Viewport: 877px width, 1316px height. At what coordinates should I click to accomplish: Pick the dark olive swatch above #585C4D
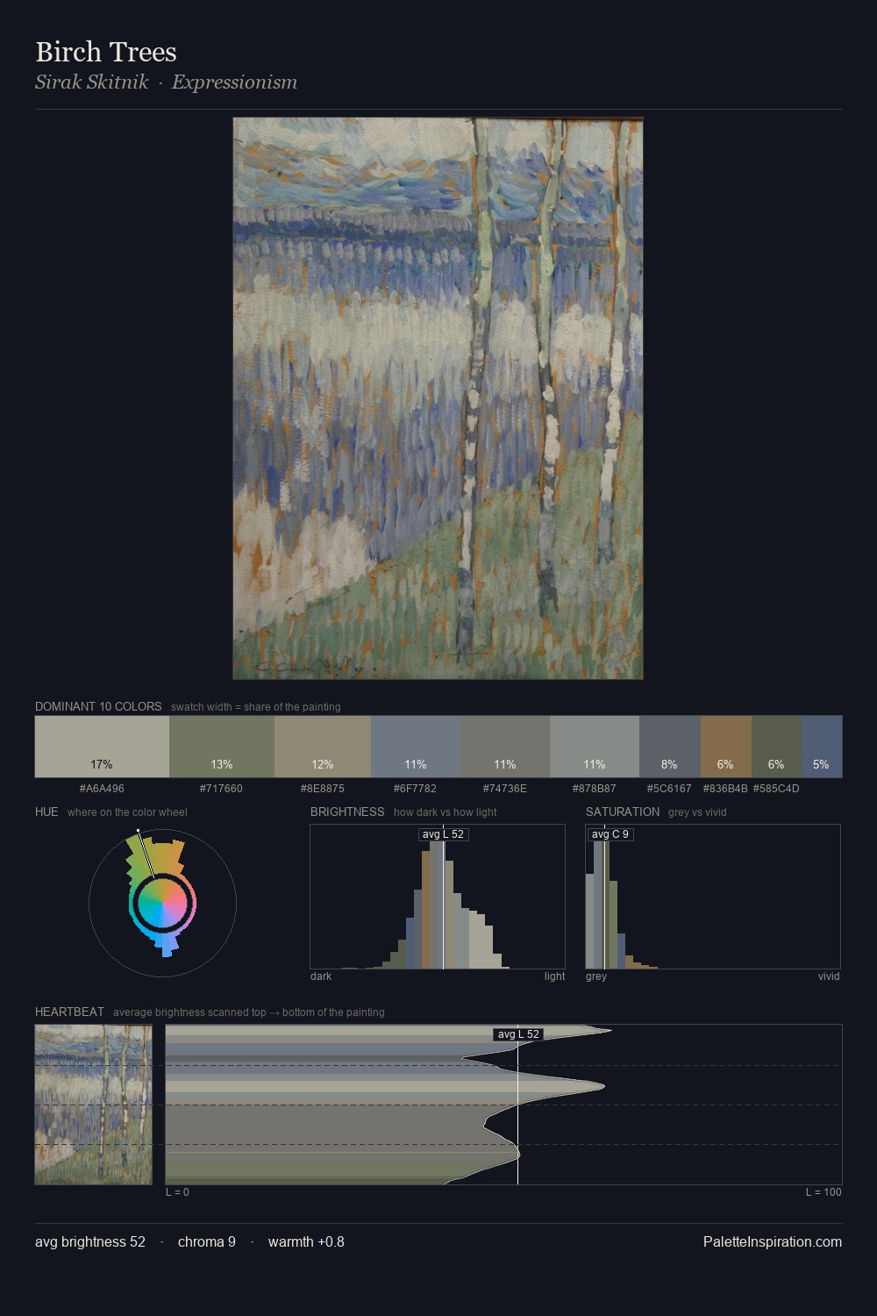point(777,747)
